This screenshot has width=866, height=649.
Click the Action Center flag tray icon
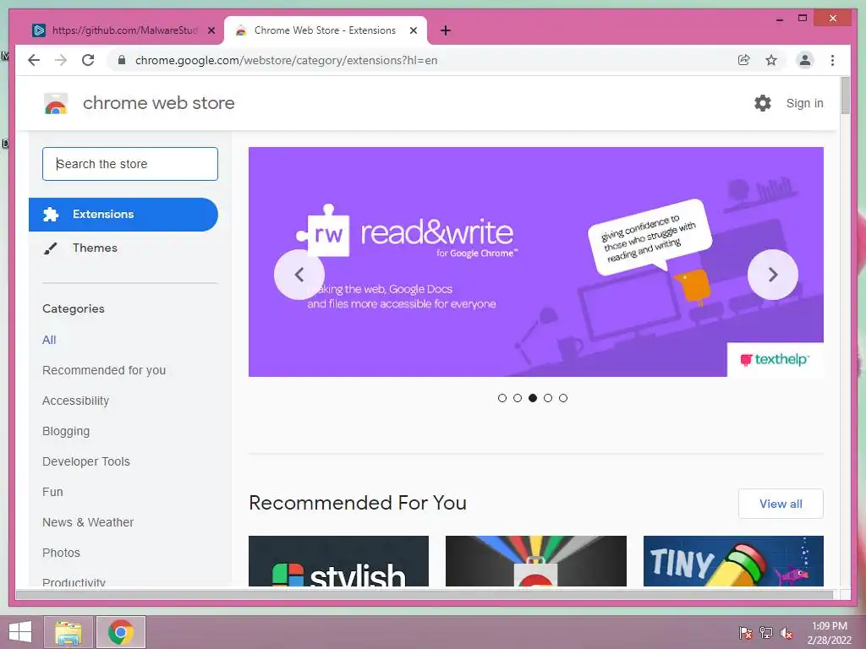(x=746, y=632)
